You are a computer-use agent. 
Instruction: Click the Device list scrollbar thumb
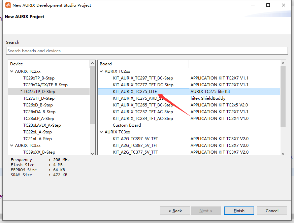click(92, 95)
